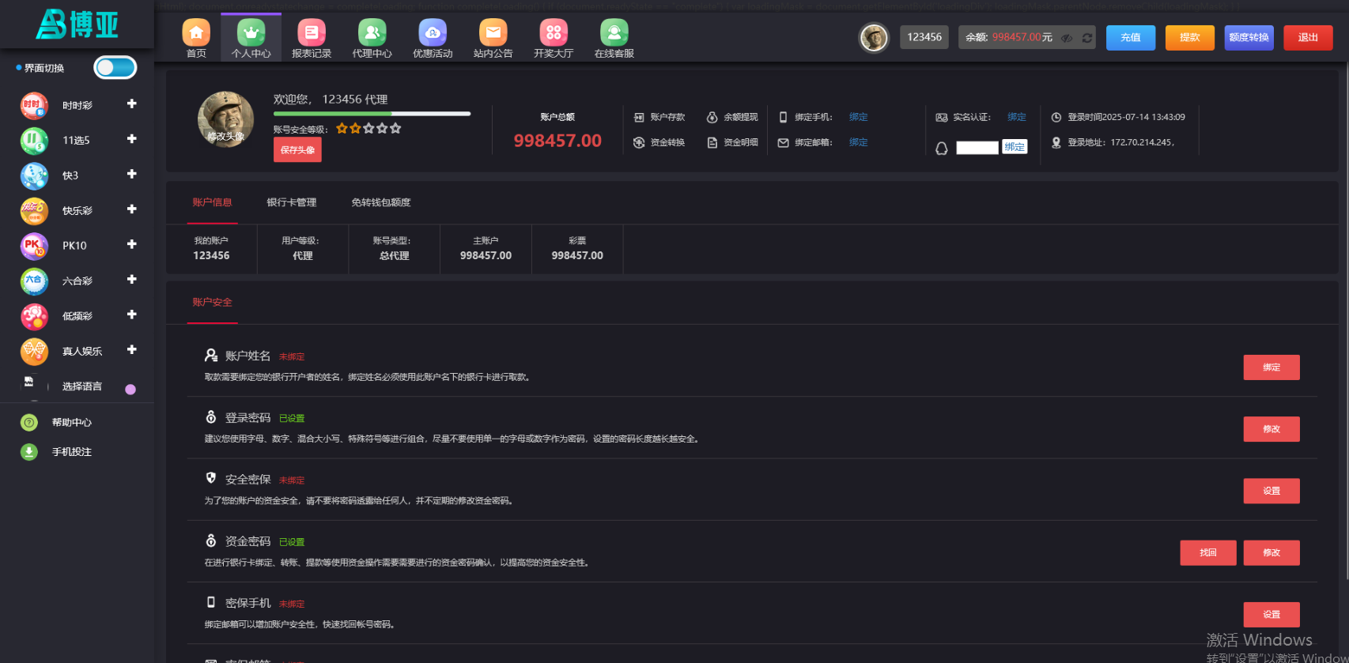The width and height of the screenshot is (1349, 663).
Task: Open 站内公告 announcements icon
Action: pos(493,32)
